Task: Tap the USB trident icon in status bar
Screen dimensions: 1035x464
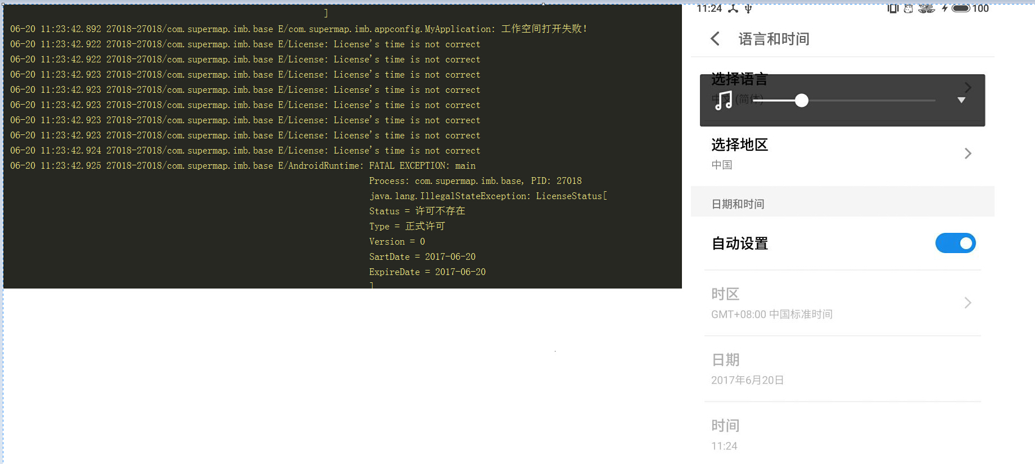Action: coord(748,8)
